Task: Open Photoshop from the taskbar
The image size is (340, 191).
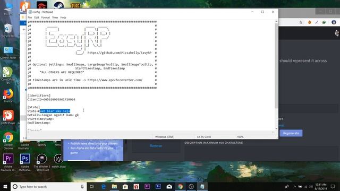Action: click(x=158, y=186)
